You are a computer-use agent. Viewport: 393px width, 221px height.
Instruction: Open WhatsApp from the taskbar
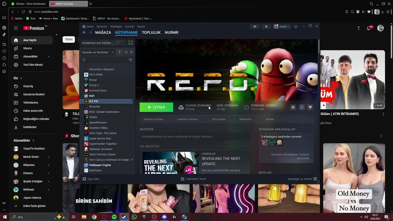[x=134, y=217]
